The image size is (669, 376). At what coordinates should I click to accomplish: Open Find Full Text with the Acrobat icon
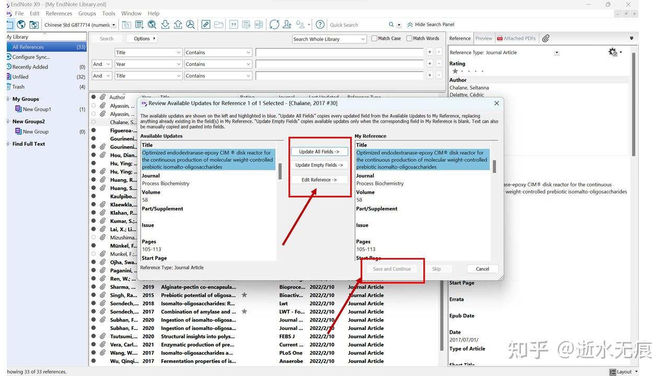(190, 24)
